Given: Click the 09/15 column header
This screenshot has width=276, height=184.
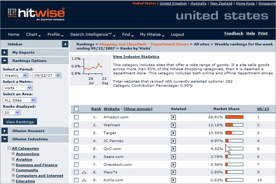Looking at the screenshot, I should point(263,109).
